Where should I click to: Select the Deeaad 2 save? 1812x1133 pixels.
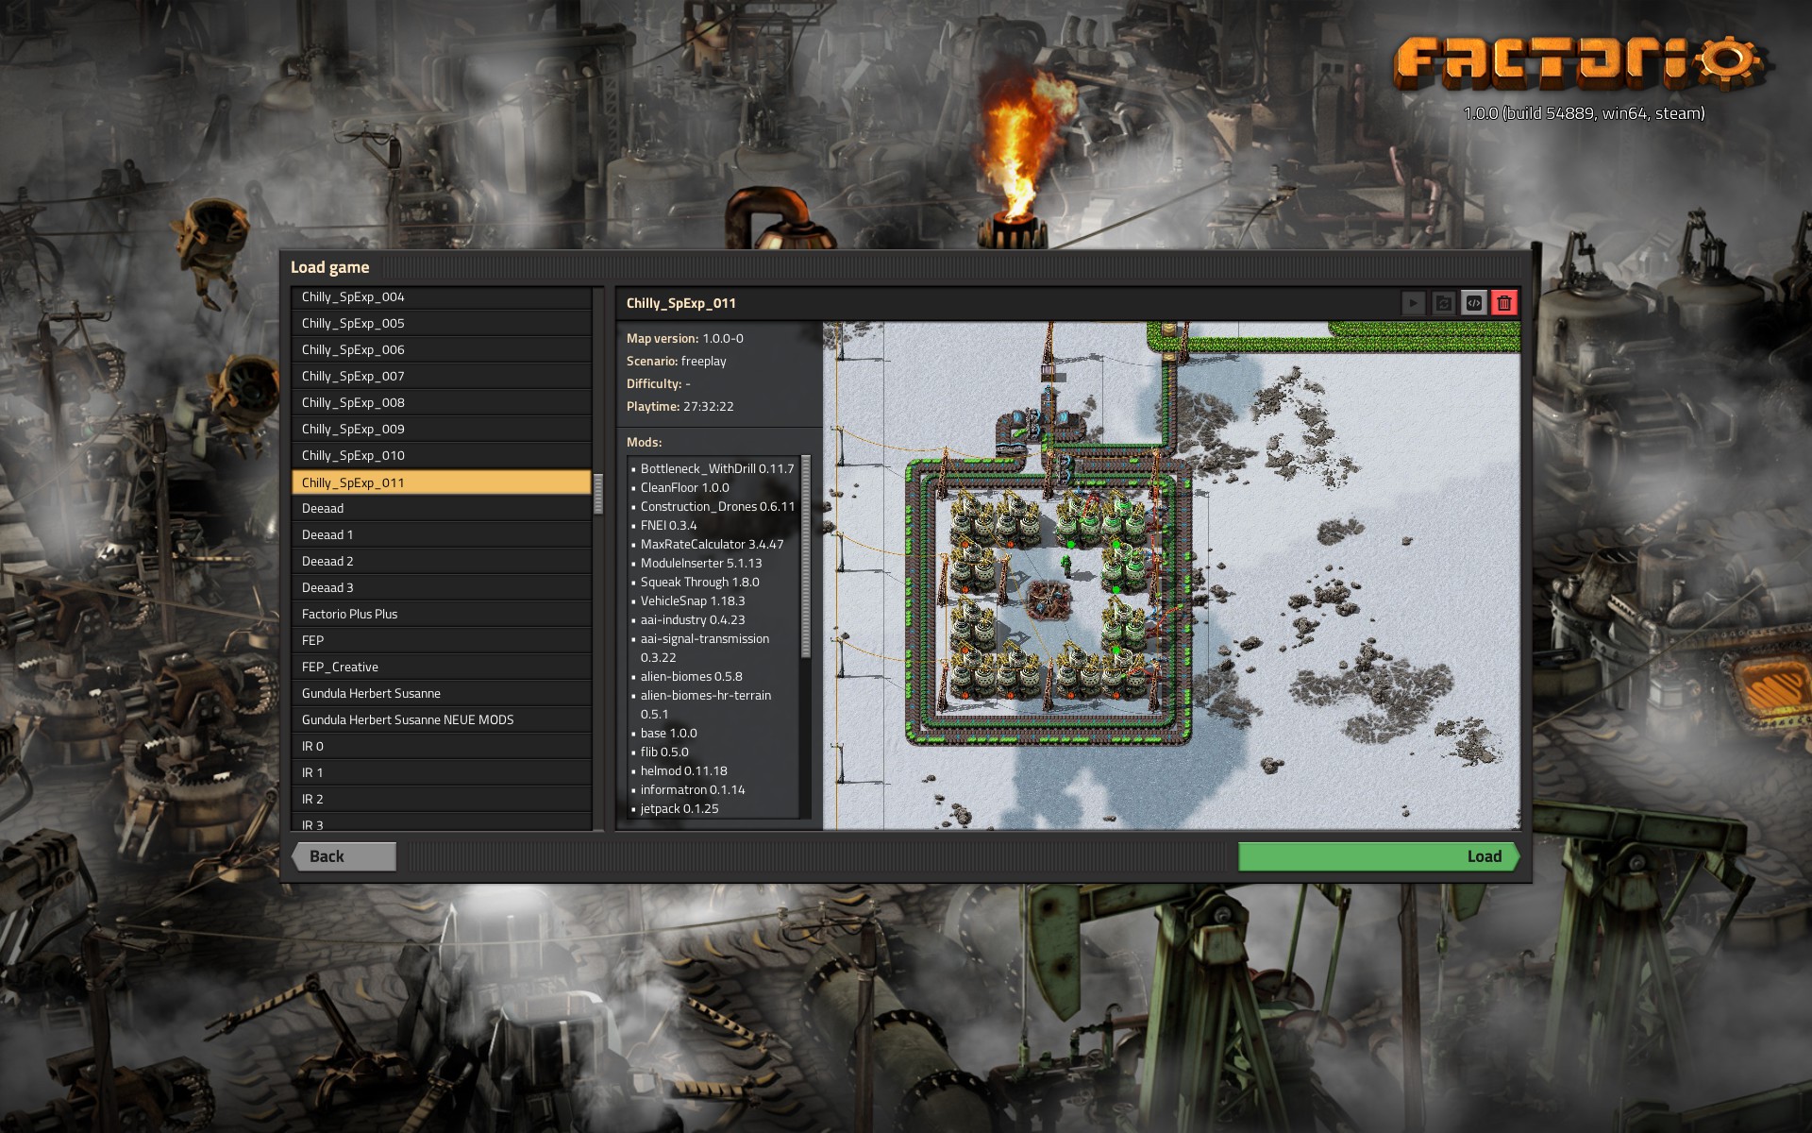441,561
